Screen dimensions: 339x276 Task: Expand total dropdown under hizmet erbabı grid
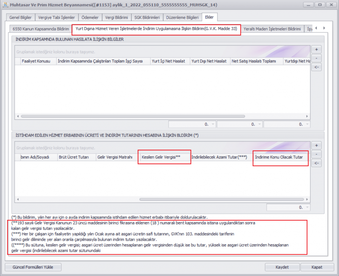coord(308,208)
